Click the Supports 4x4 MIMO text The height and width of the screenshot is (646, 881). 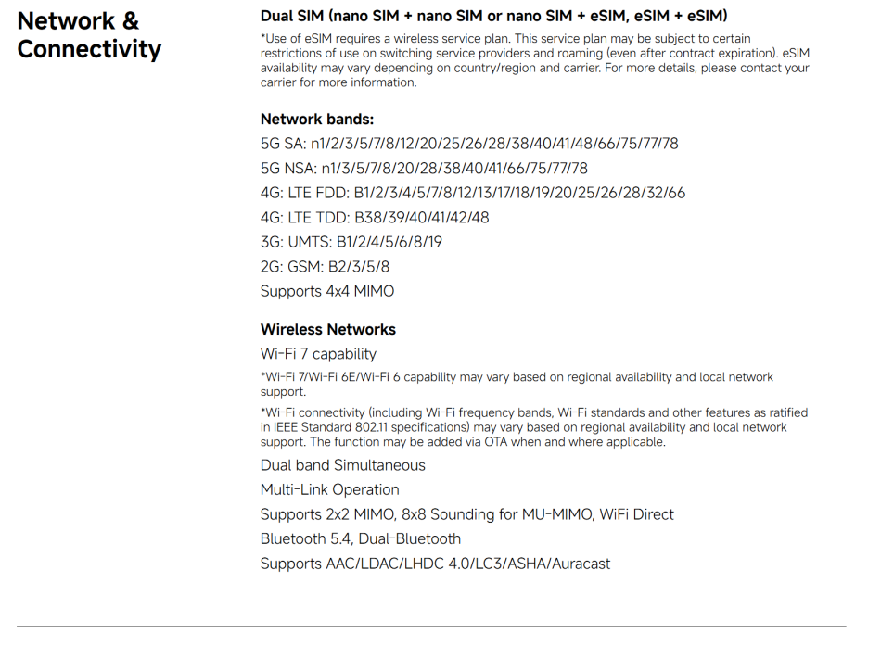(327, 291)
